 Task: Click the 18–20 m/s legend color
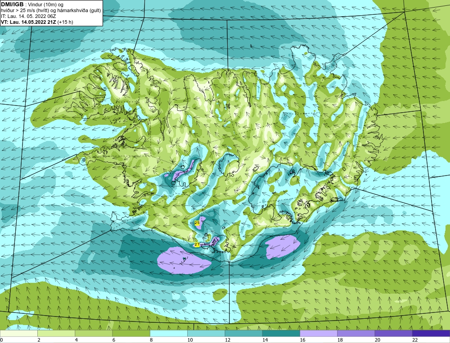(356, 334)
